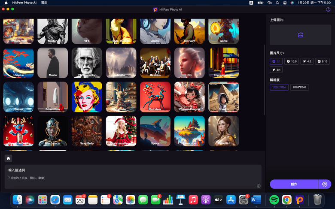The image size is (335, 209).
Task: Open the 幫助 menu in the menu bar
Action: 44,3
